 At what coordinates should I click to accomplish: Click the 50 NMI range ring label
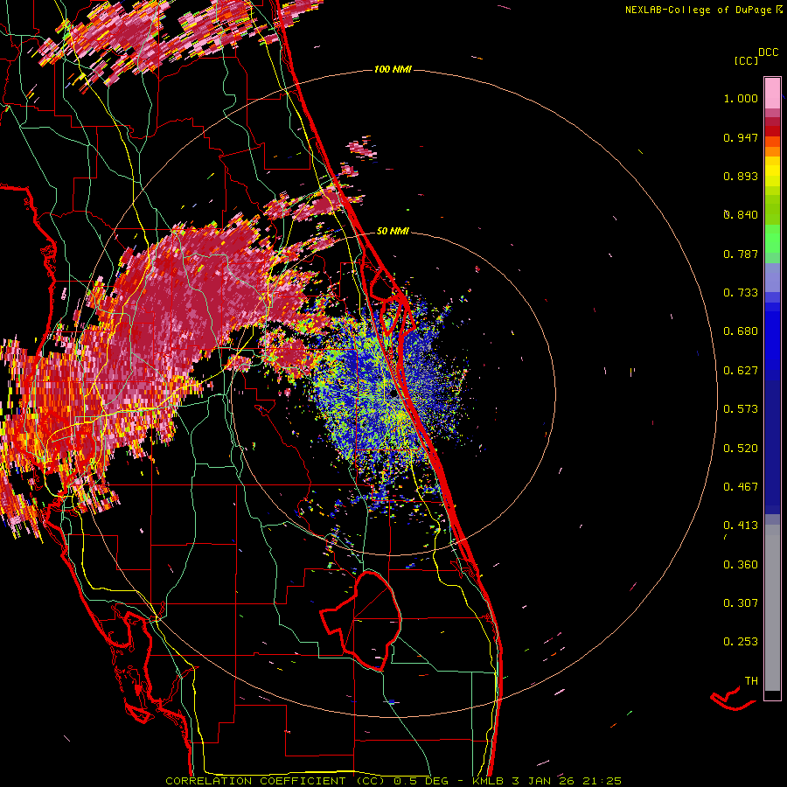point(393,231)
